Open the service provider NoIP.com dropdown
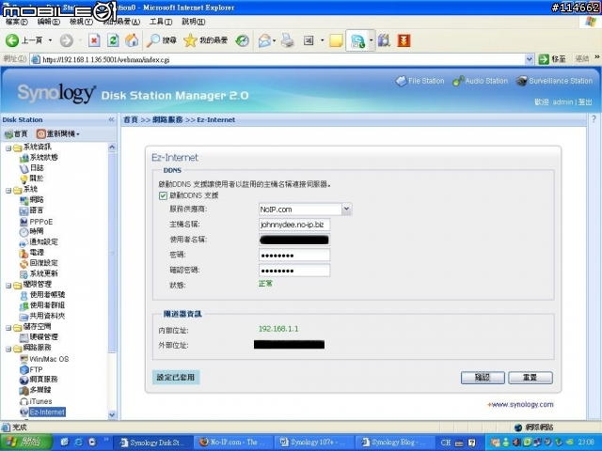 (347, 210)
